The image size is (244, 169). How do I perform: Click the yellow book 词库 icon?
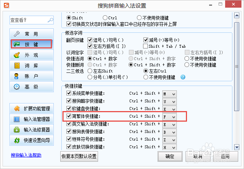pyautogui.click(x=17, y=66)
